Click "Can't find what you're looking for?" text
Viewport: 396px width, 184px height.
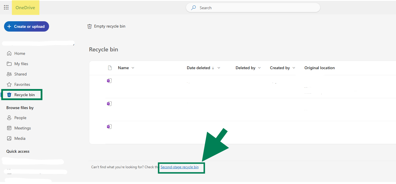(117, 167)
